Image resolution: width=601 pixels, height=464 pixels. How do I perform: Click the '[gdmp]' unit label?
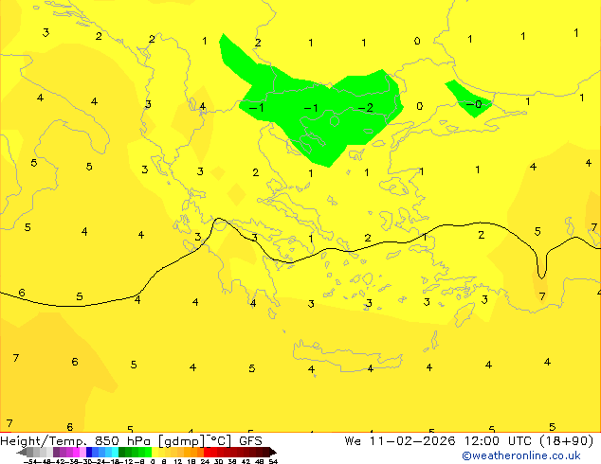(181, 441)
